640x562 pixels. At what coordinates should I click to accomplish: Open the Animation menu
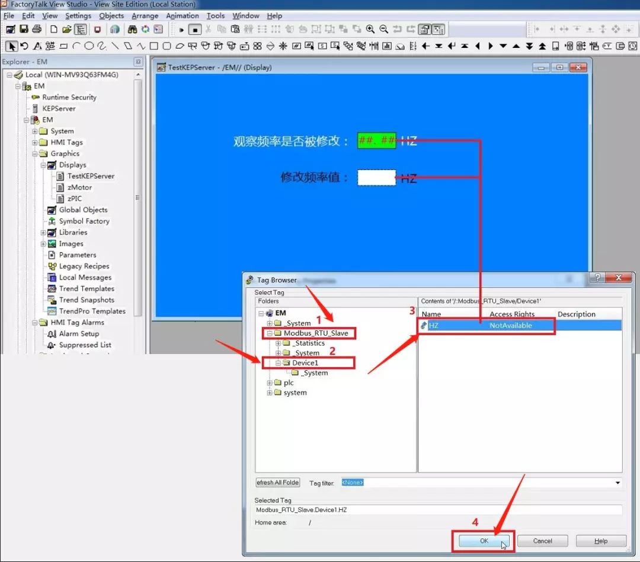[x=182, y=15]
